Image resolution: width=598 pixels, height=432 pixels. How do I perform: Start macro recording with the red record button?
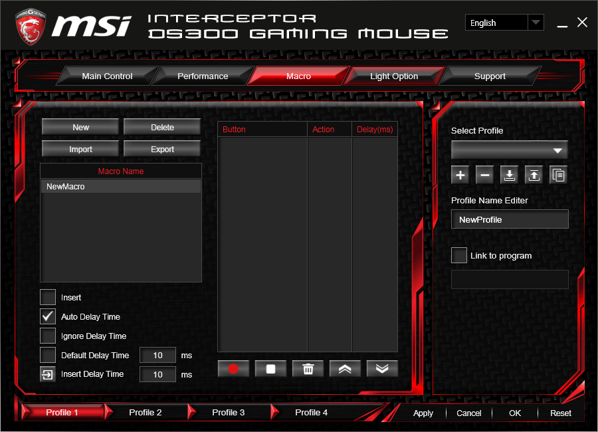coord(233,369)
